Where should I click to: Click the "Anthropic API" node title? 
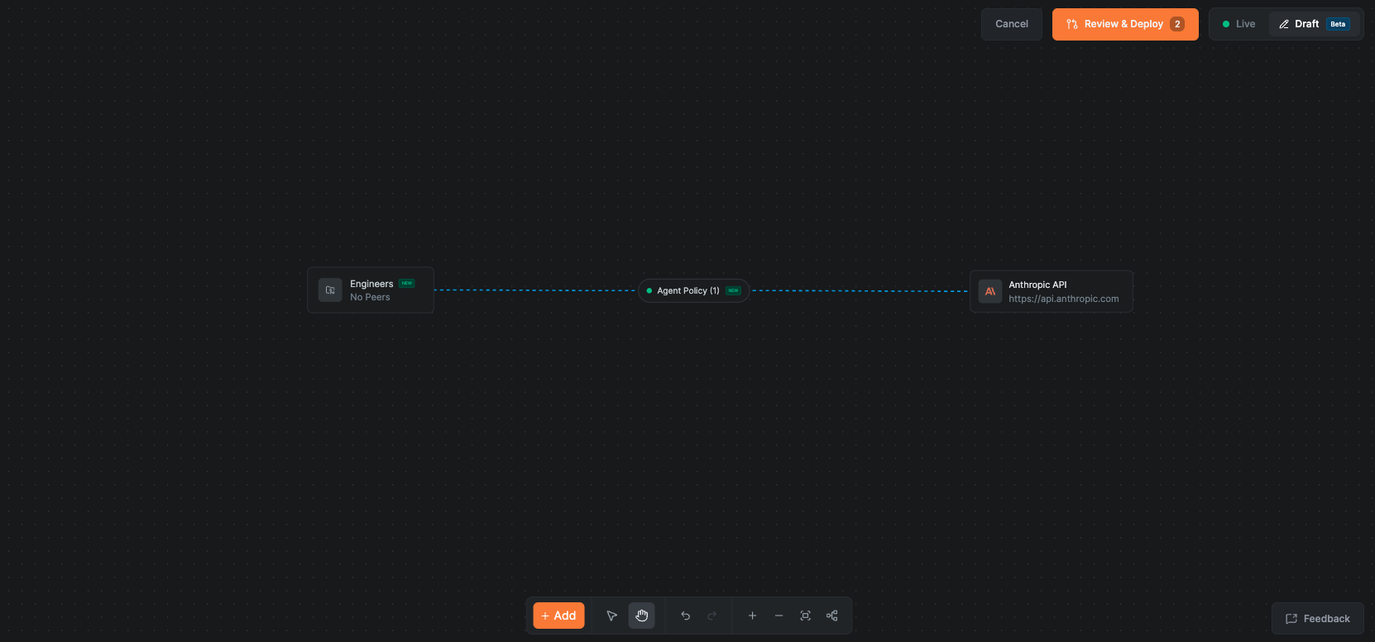(x=1037, y=285)
